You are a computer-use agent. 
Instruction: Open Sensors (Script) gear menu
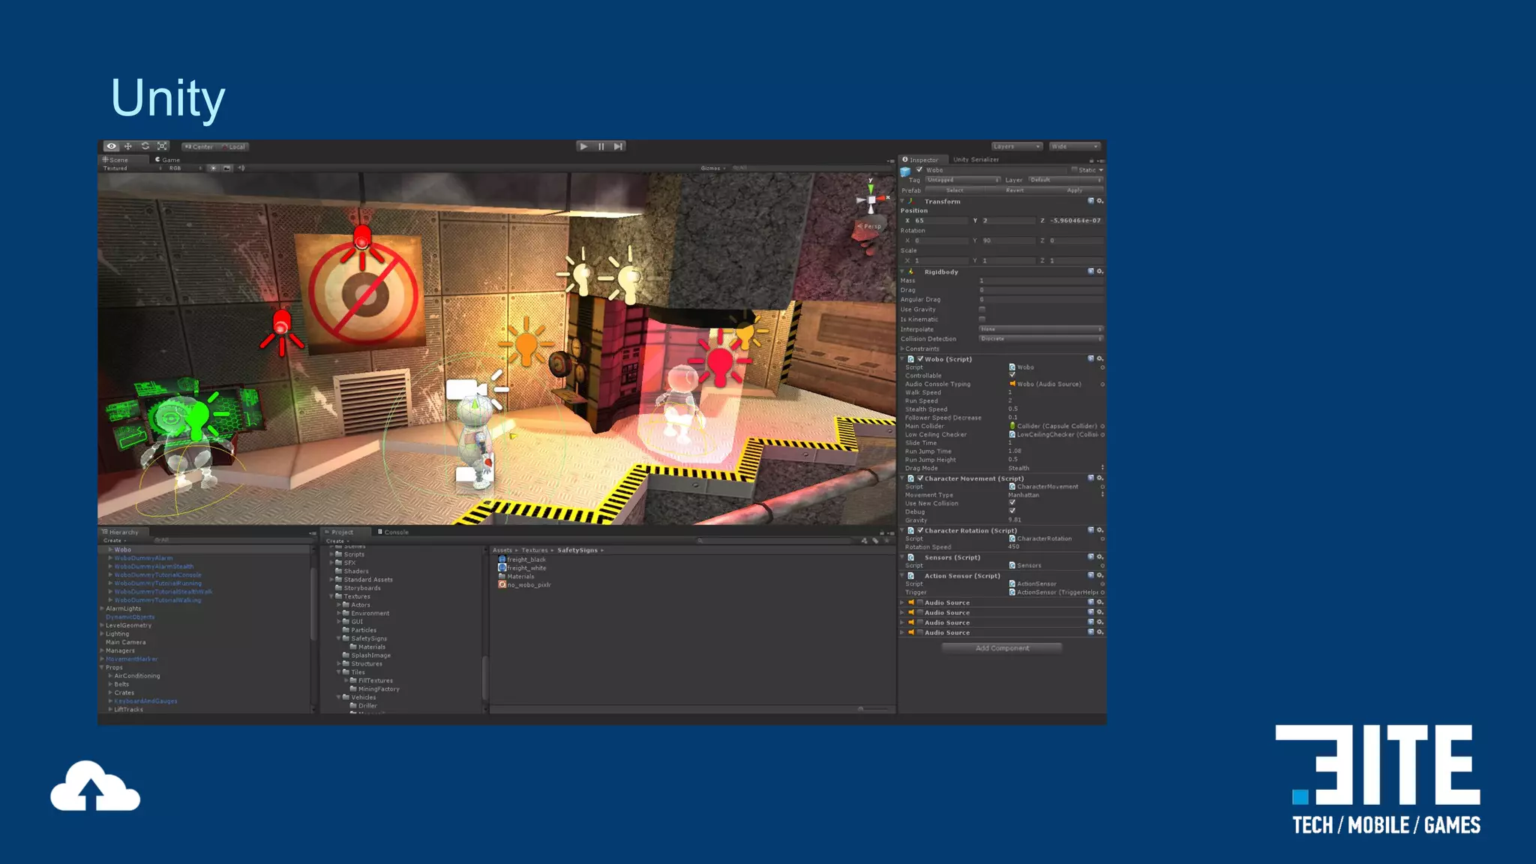1100,557
